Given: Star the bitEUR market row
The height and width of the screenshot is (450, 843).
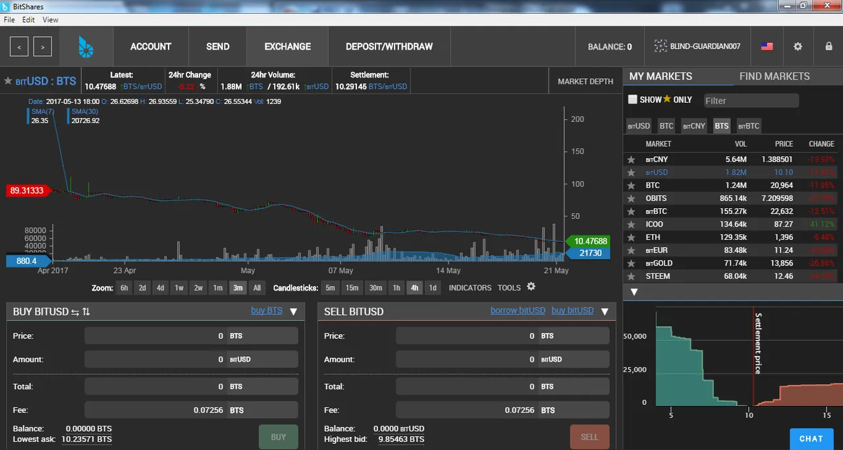Looking at the screenshot, I should click(x=631, y=250).
